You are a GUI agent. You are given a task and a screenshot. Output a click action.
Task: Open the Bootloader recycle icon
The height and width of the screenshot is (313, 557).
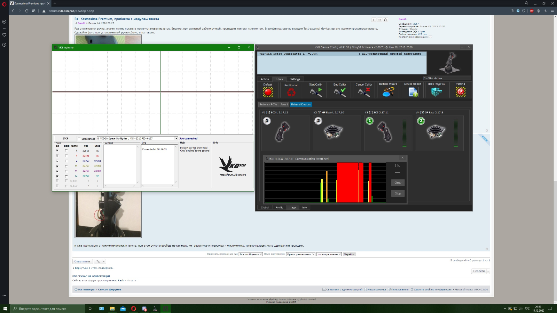pos(291,92)
